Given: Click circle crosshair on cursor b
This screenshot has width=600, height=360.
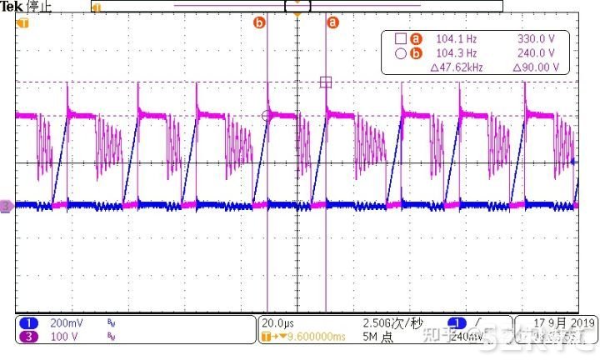Looking at the screenshot, I should (267, 117).
